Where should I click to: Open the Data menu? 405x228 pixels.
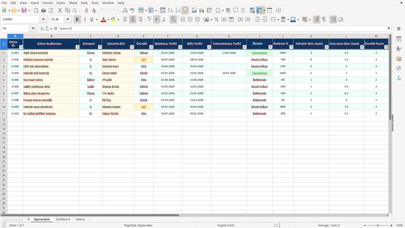coord(84,3)
